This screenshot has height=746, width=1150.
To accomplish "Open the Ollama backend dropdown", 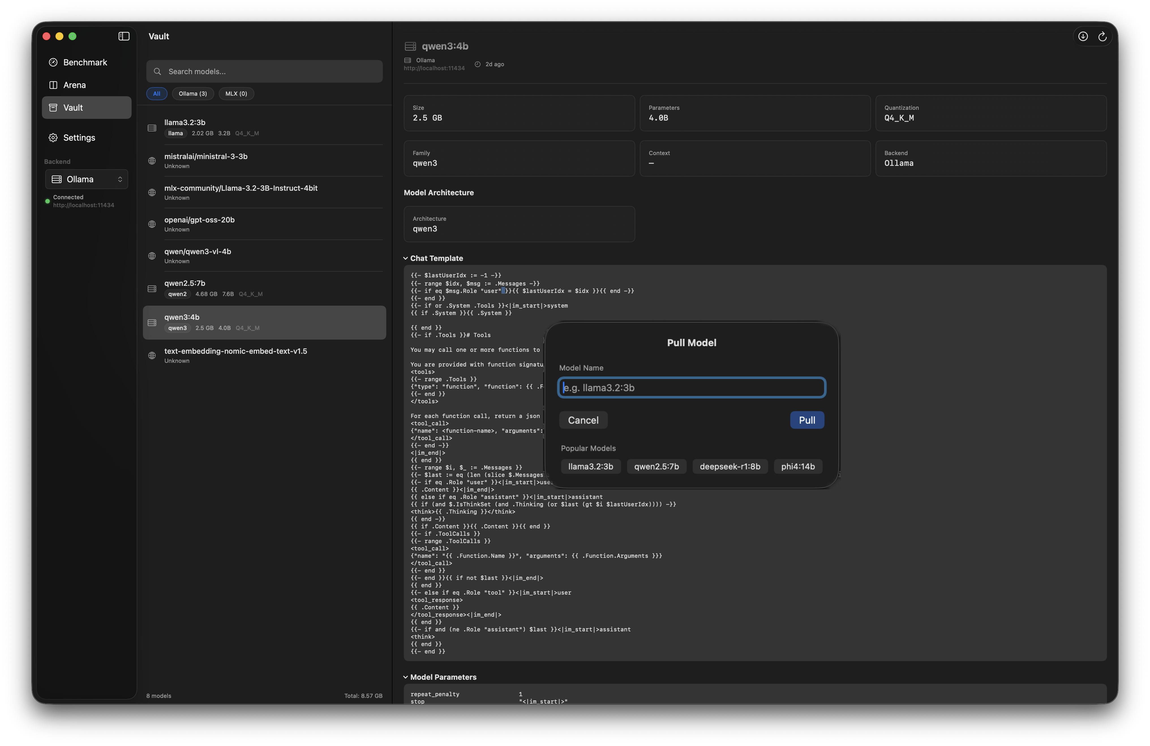I will [x=87, y=179].
